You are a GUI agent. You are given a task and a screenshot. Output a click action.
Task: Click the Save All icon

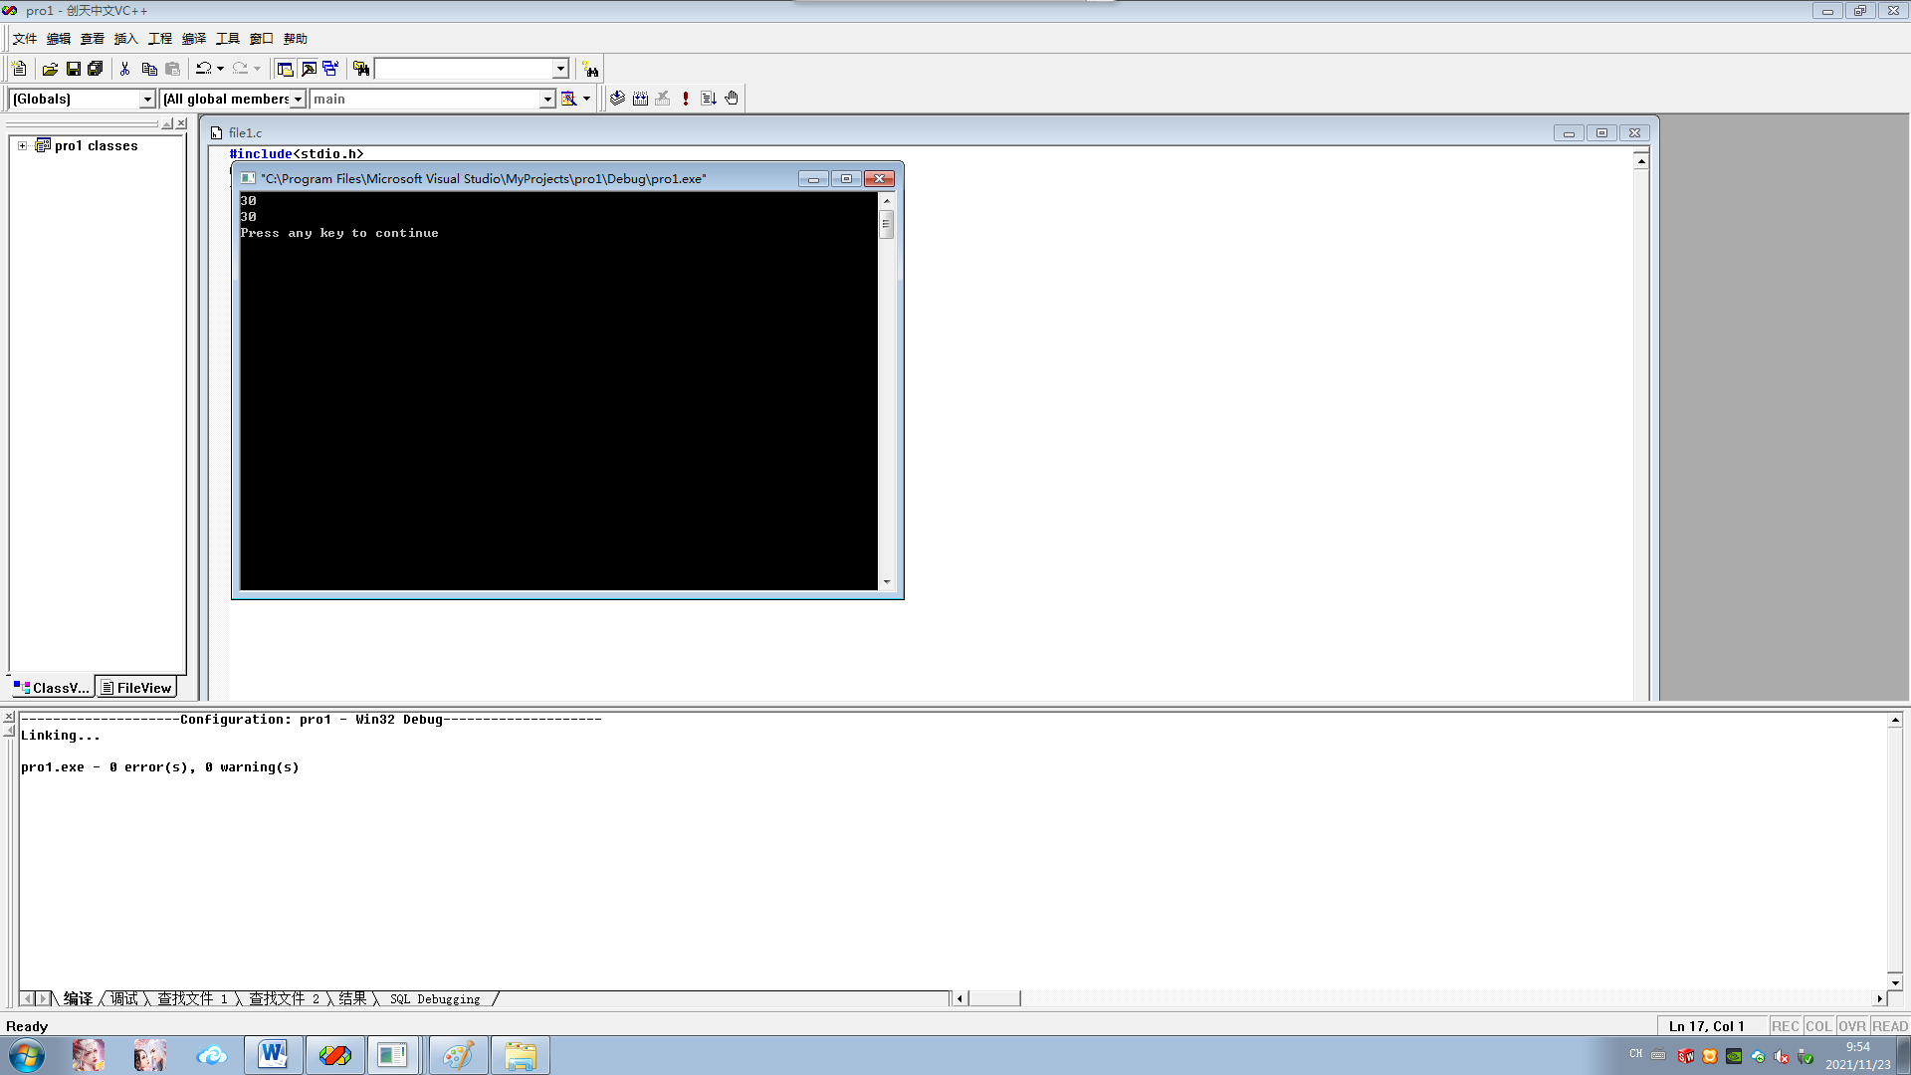[x=96, y=69]
